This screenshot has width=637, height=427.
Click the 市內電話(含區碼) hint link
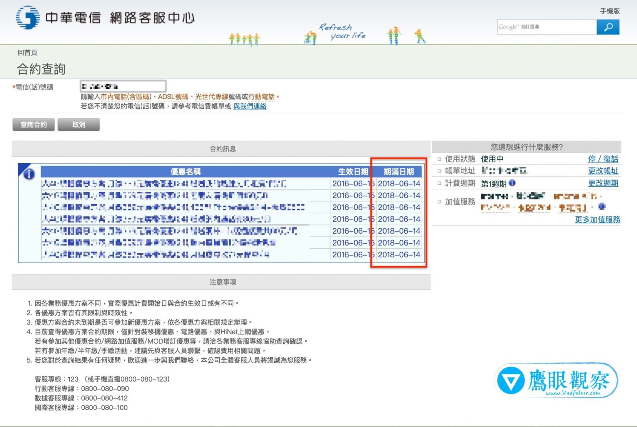coord(126,96)
